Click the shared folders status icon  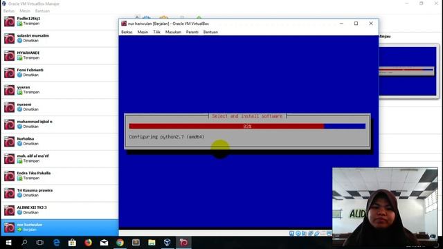[323, 233]
